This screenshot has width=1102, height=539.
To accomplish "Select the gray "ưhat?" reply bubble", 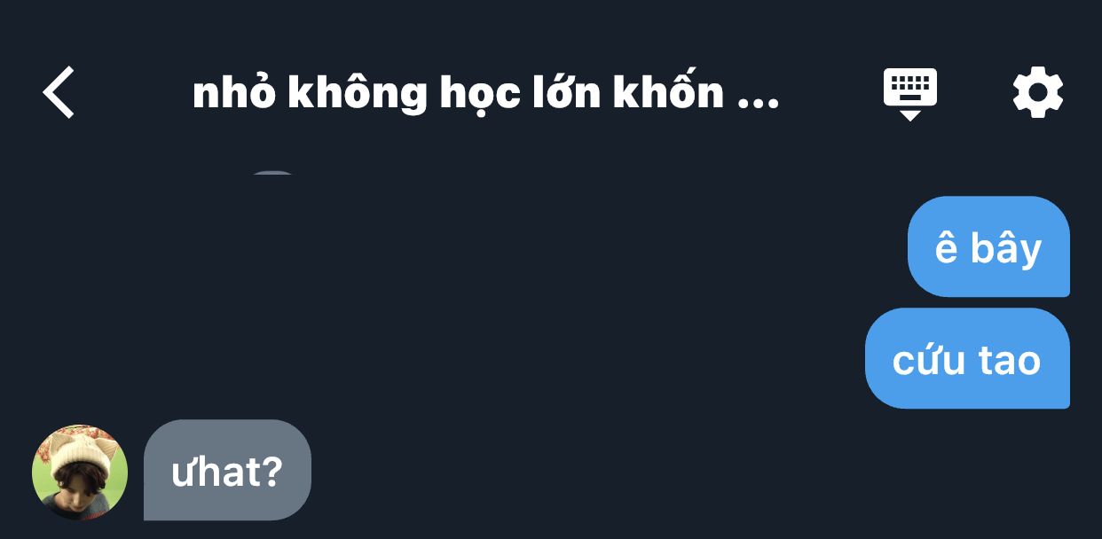I will click(x=227, y=470).
